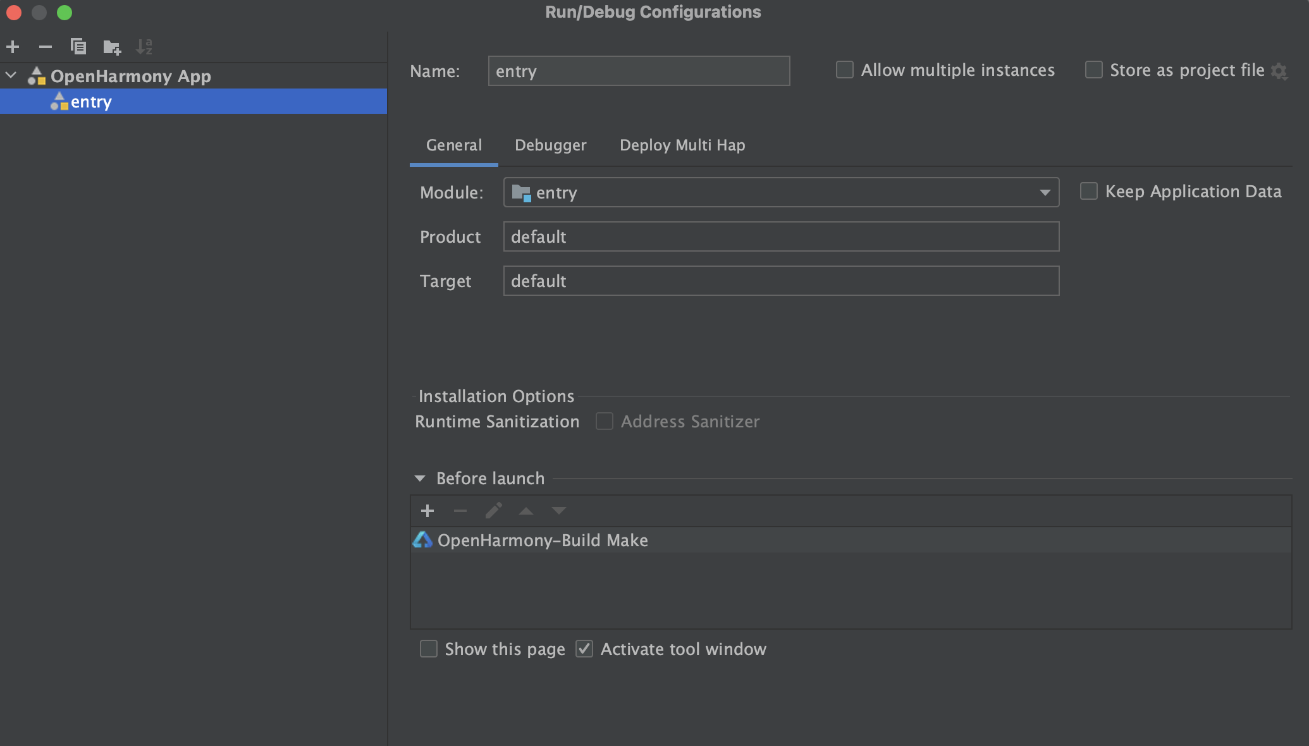This screenshot has width=1309, height=746.
Task: Click the Name input field
Action: tap(639, 71)
